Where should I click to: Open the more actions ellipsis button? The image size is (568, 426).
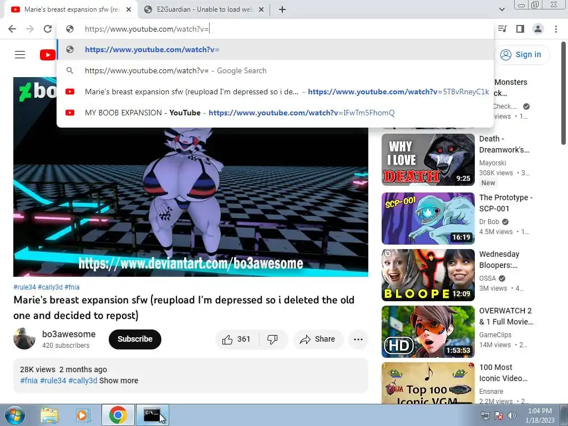358,339
